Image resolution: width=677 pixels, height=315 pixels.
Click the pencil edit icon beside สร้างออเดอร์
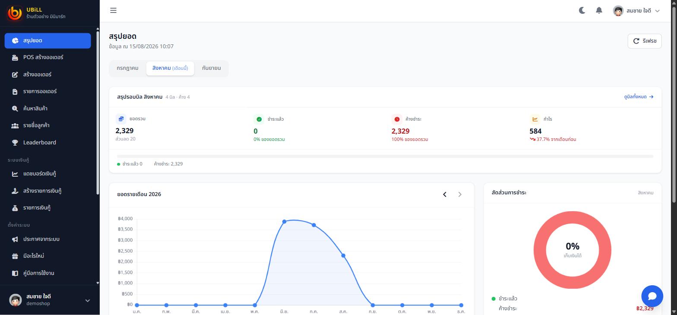tap(15, 75)
